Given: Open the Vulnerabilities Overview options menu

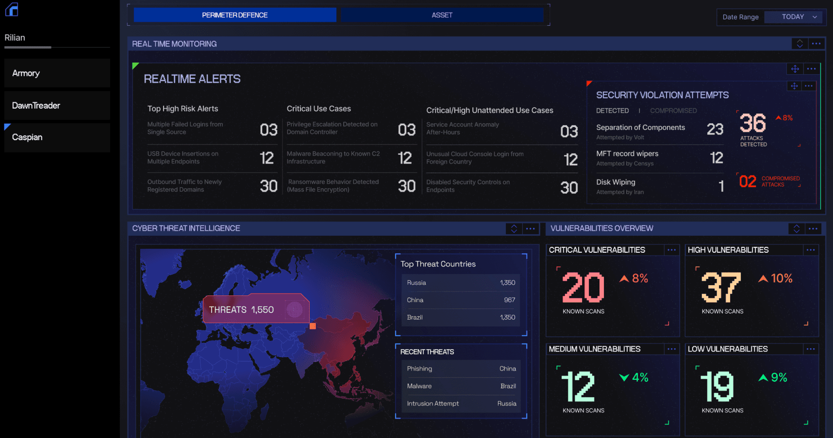Looking at the screenshot, I should 814,228.
